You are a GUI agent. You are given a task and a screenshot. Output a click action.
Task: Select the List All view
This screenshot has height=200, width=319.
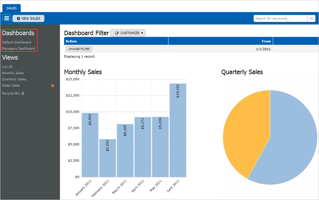tap(7, 67)
